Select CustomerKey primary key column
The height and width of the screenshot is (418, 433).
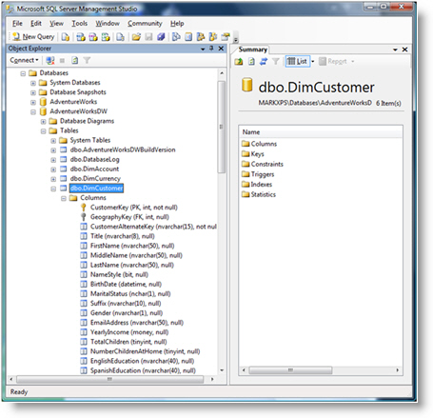133,208
